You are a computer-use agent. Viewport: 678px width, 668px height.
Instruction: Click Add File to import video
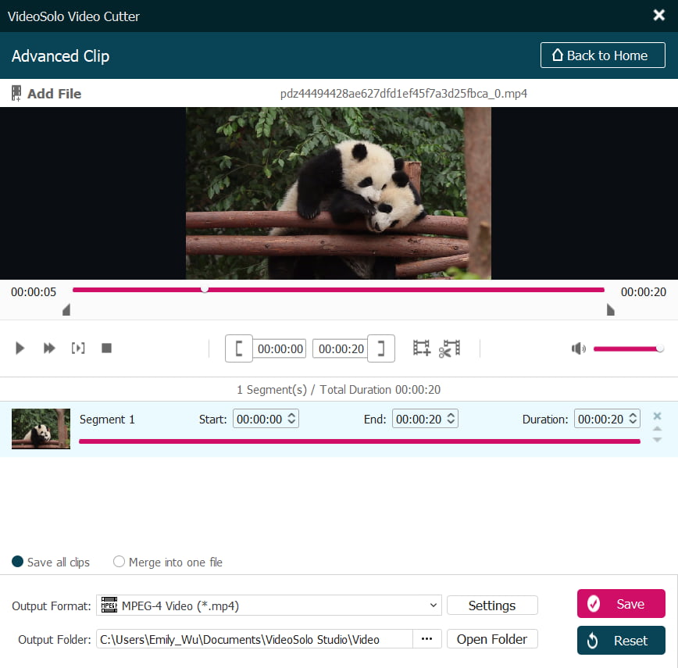46,94
